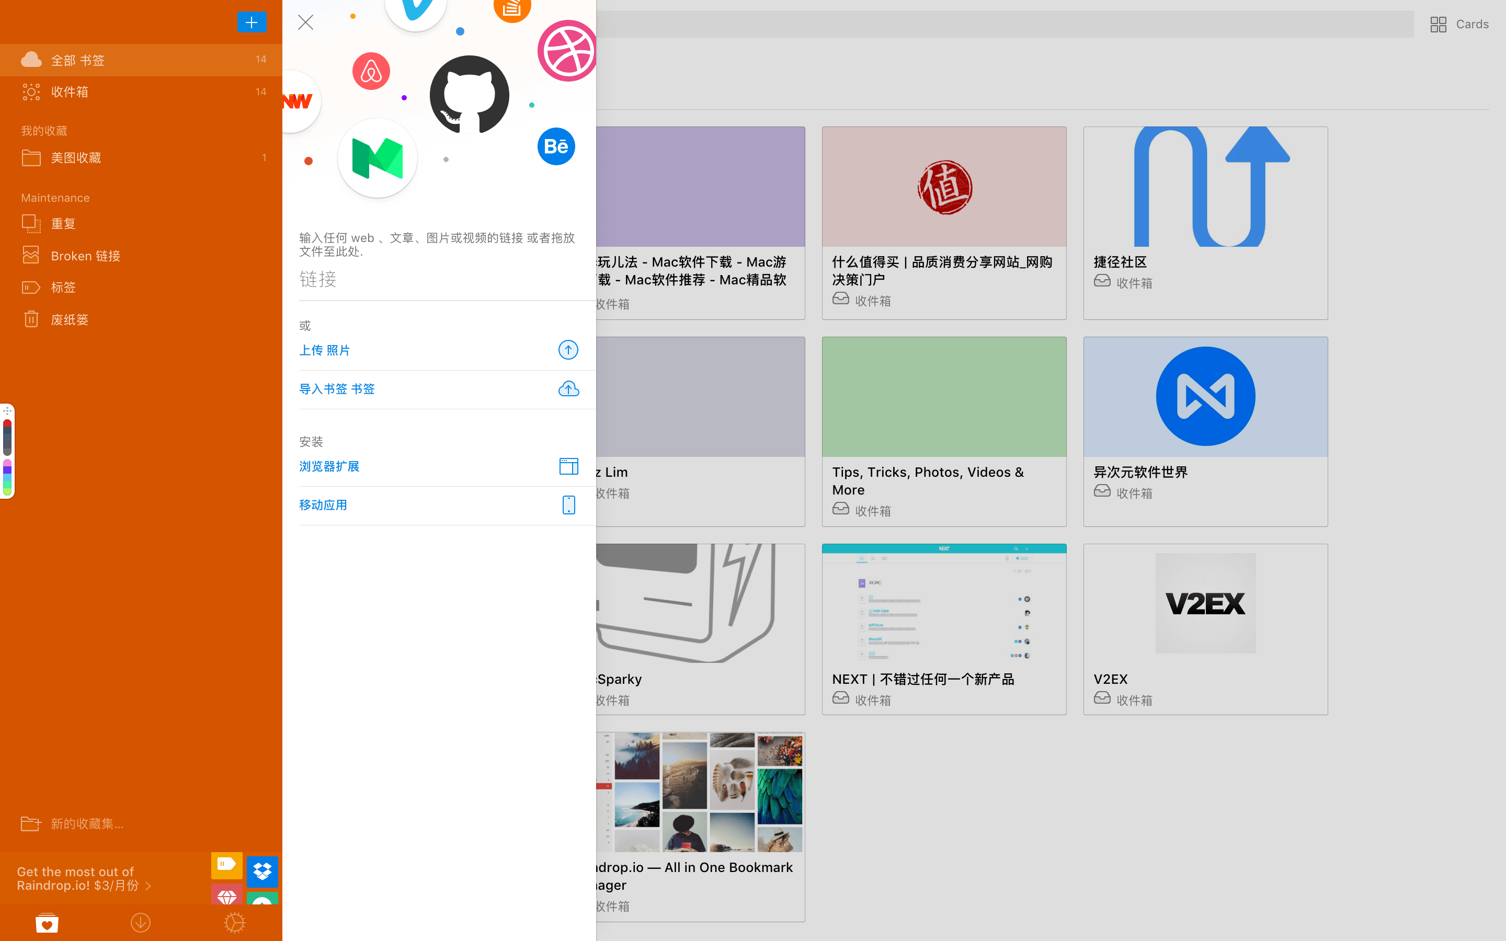Open Tips, Tricks, Photos, Videos & More card
Screen dimensions: 1506x941
[x=944, y=431]
